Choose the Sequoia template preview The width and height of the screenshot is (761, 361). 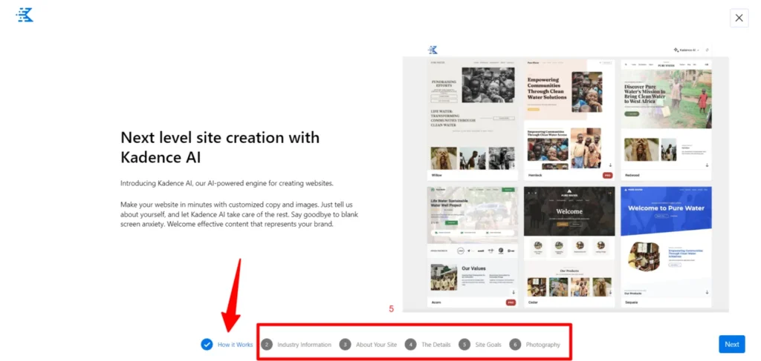click(x=667, y=247)
